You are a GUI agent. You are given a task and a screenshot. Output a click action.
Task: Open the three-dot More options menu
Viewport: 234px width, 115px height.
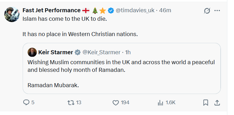(217, 11)
